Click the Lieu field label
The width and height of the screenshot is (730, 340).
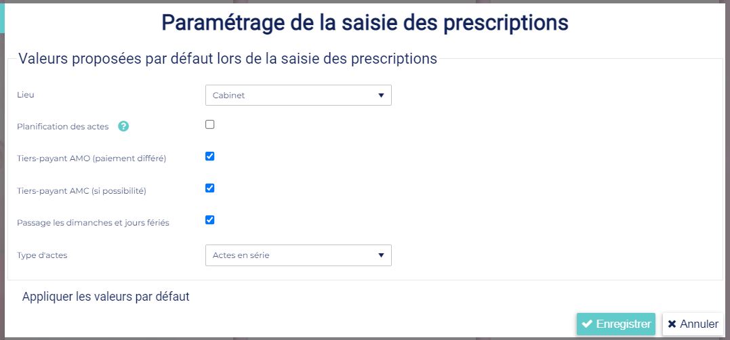pyautogui.click(x=26, y=95)
